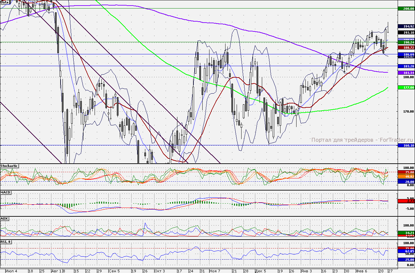415x273 pixels.
Task: Click the Data panel label
Action: pos(5,2)
